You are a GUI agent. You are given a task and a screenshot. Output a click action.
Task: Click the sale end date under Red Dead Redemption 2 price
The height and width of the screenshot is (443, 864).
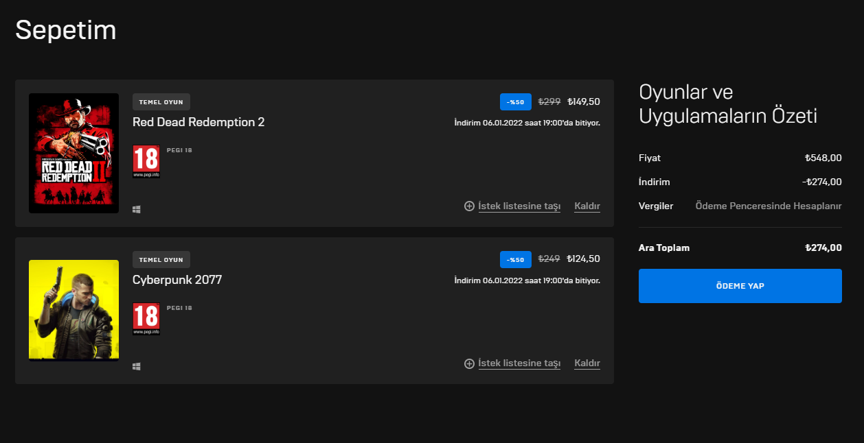[x=527, y=123]
